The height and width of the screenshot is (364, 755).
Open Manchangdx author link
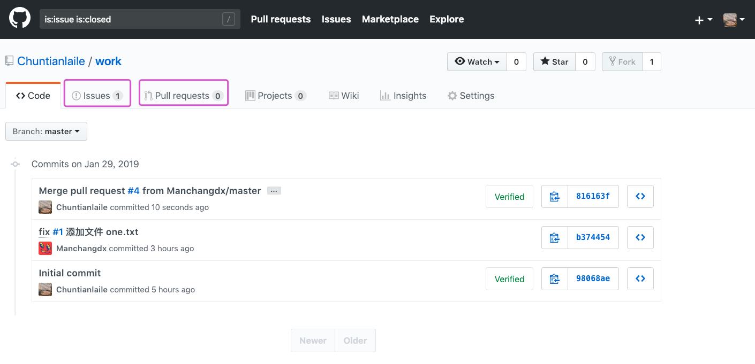click(81, 249)
